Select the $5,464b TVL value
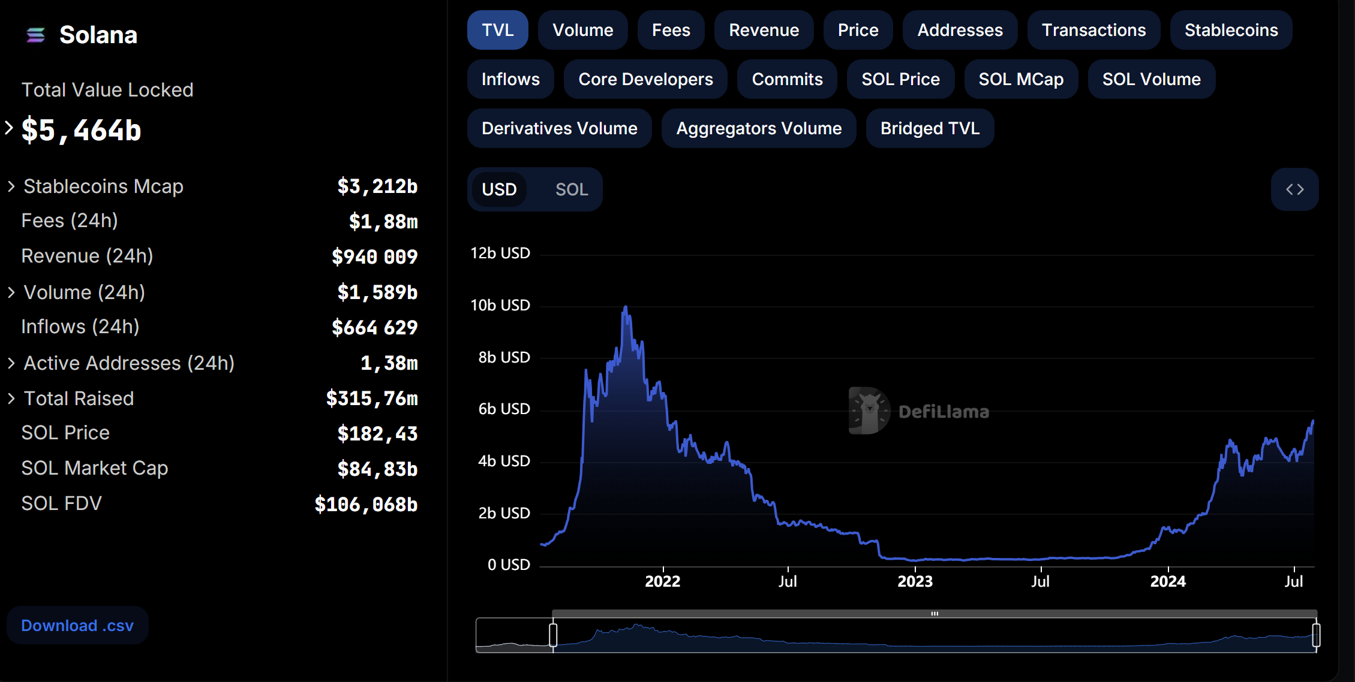Screen dimensions: 1355x682 click(x=82, y=130)
